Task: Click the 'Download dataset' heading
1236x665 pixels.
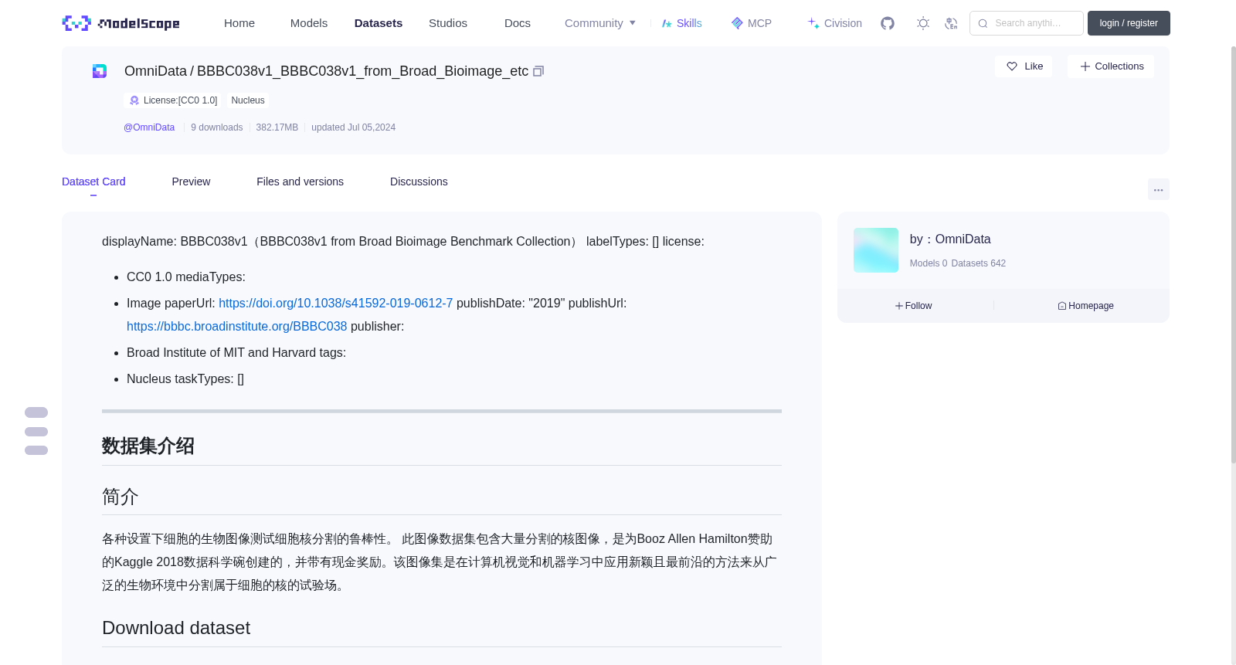Action: pyautogui.click(x=176, y=628)
